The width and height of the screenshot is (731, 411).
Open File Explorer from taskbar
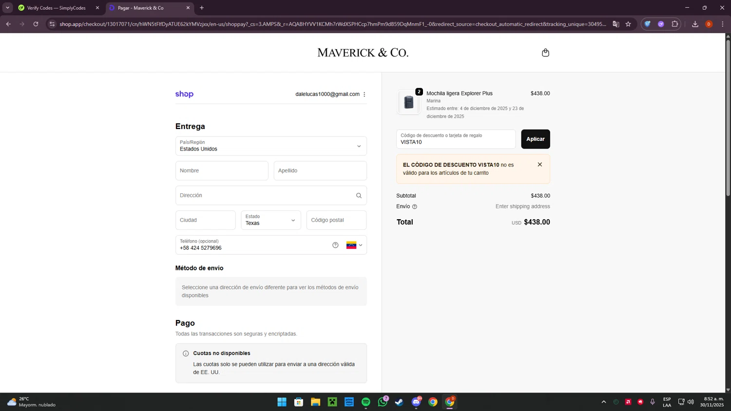[x=315, y=402]
